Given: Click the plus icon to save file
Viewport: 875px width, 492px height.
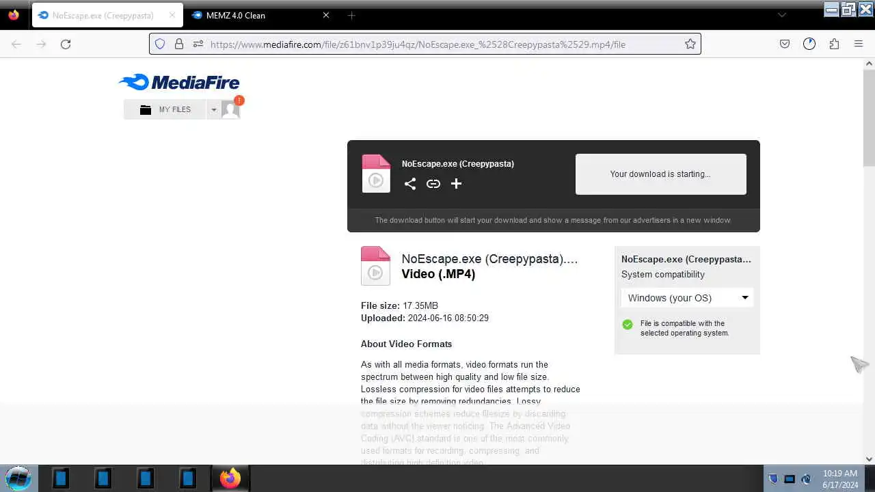Looking at the screenshot, I should (x=456, y=183).
